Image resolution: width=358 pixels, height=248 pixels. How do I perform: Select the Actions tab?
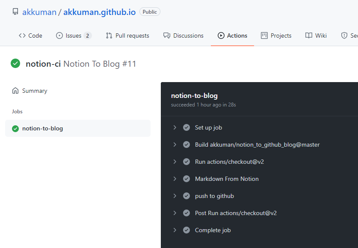[232, 35]
